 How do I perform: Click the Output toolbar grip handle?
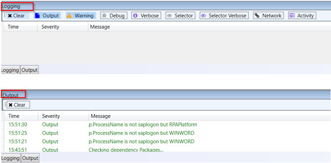tap(5, 105)
